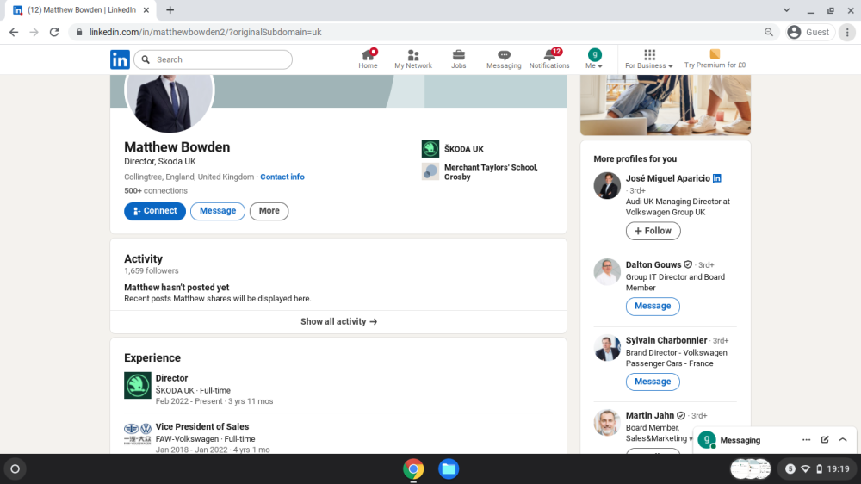View Notifications bell icon
Viewport: 861px width, 484px height.
click(x=549, y=59)
